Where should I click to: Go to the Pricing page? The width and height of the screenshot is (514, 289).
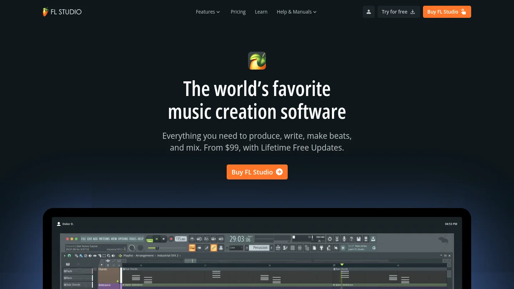pos(238,12)
